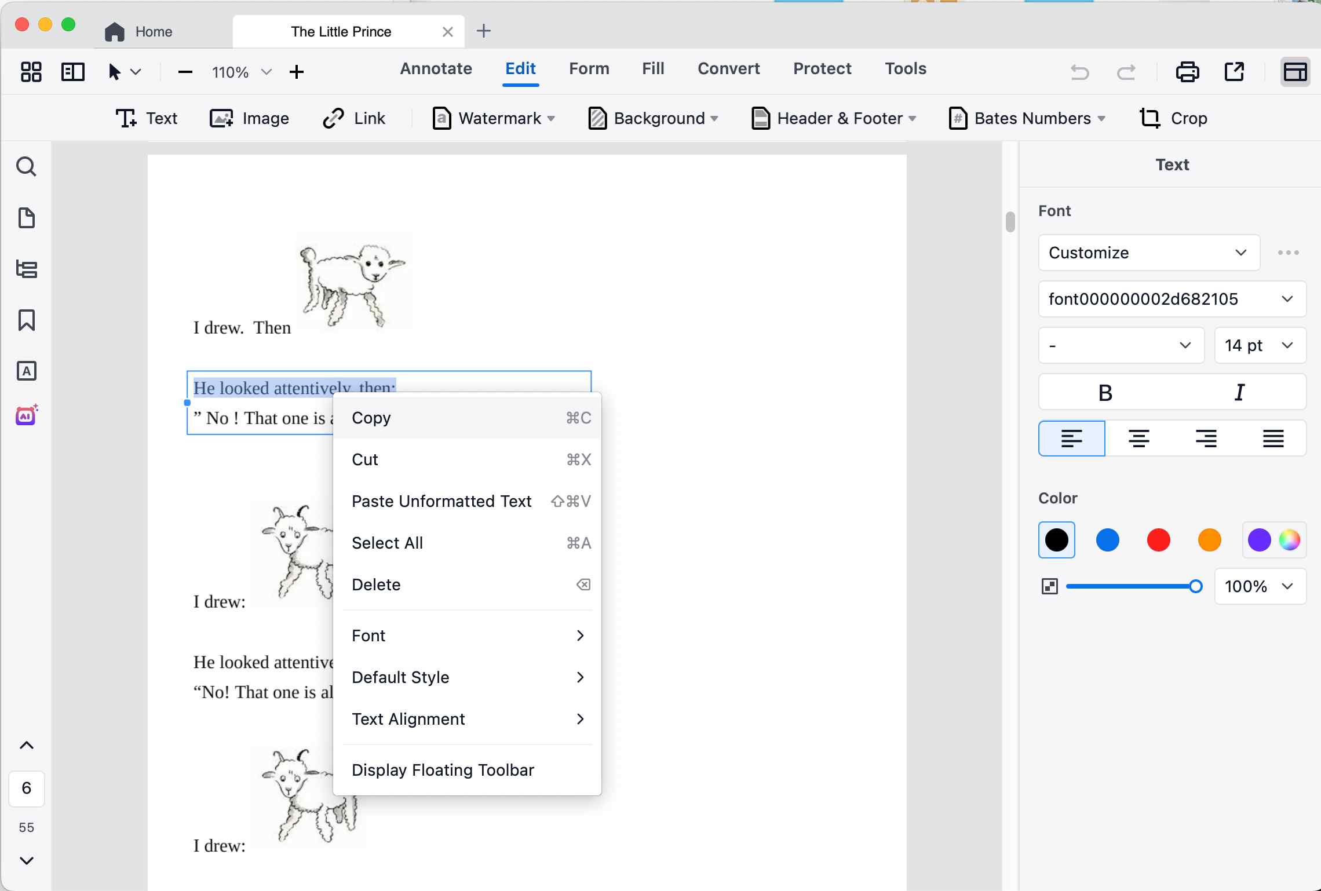Screen dimensions: 1321x891
Task: Click the zoom in plus icon
Action: coord(297,72)
